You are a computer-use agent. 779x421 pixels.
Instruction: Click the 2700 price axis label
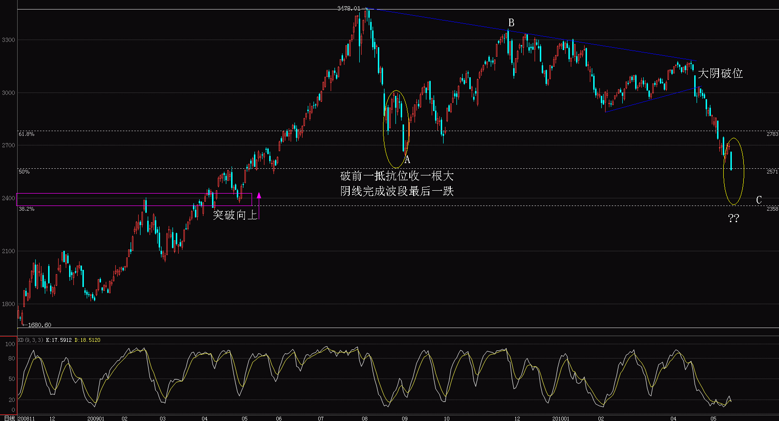coord(8,145)
